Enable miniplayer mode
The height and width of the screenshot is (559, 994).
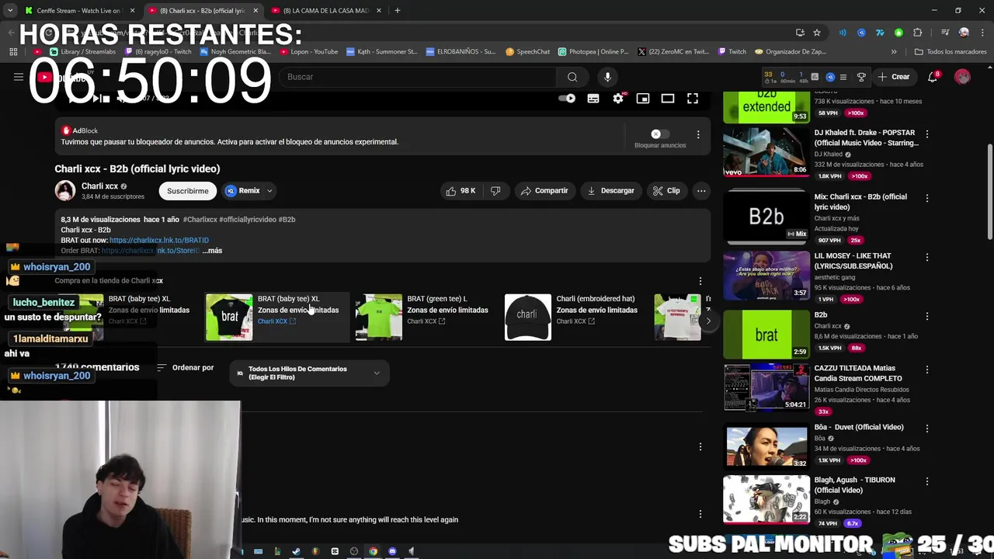(643, 99)
